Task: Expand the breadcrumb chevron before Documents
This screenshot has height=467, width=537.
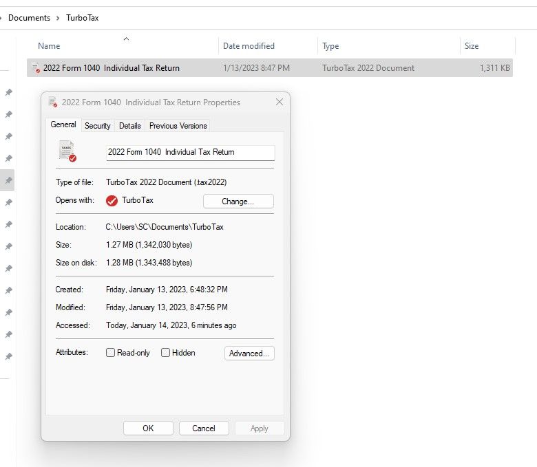Action: (1, 18)
